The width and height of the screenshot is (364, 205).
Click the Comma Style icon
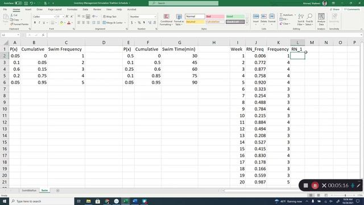(x=144, y=23)
